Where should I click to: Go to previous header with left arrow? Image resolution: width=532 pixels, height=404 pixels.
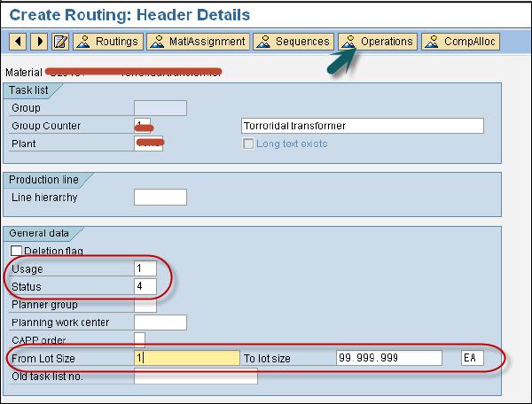point(18,42)
